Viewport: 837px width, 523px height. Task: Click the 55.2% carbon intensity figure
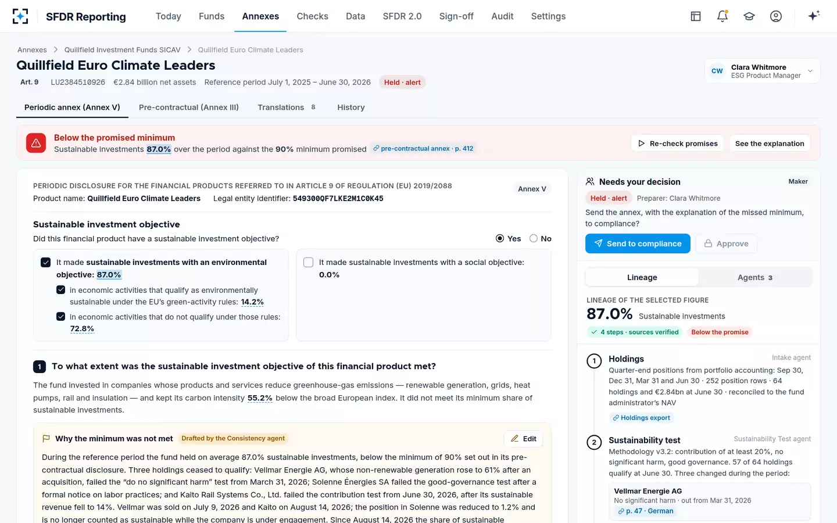(x=260, y=398)
